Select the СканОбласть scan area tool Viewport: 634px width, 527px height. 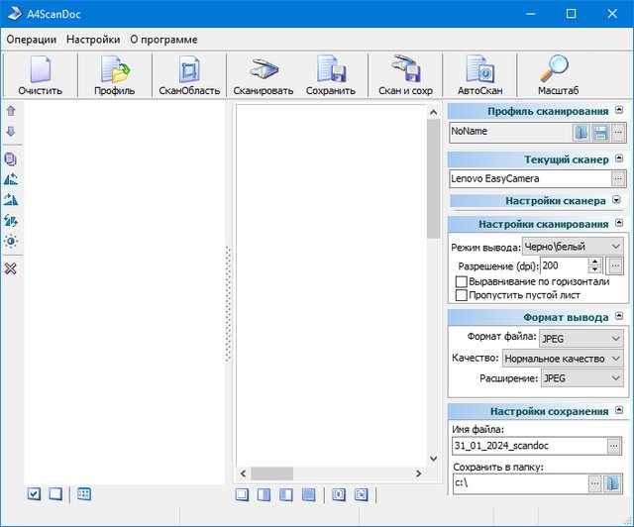(189, 75)
